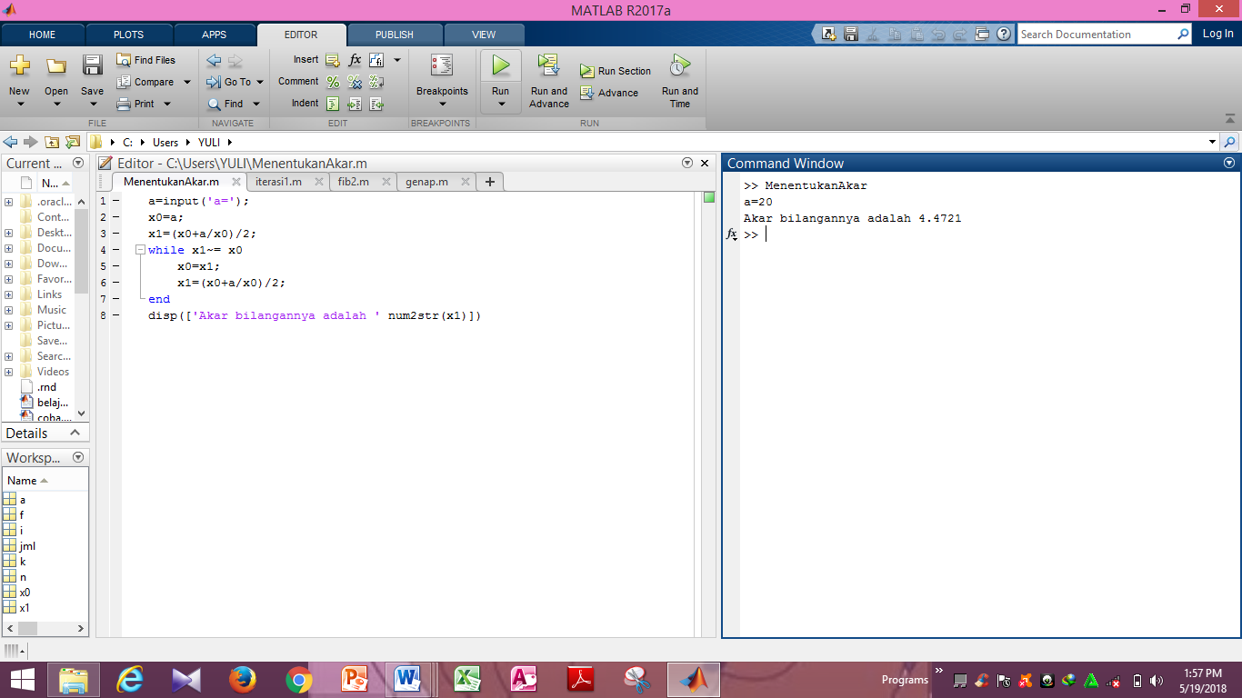This screenshot has height=698, width=1242.
Task: Click the Compare files icon
Action: pyautogui.click(x=125, y=82)
